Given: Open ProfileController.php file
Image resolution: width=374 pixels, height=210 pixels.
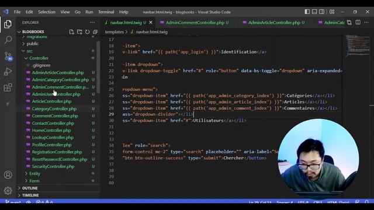Looking at the screenshot, I should coord(51,145).
